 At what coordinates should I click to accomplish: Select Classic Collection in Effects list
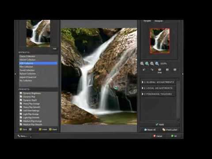coord(38,56)
